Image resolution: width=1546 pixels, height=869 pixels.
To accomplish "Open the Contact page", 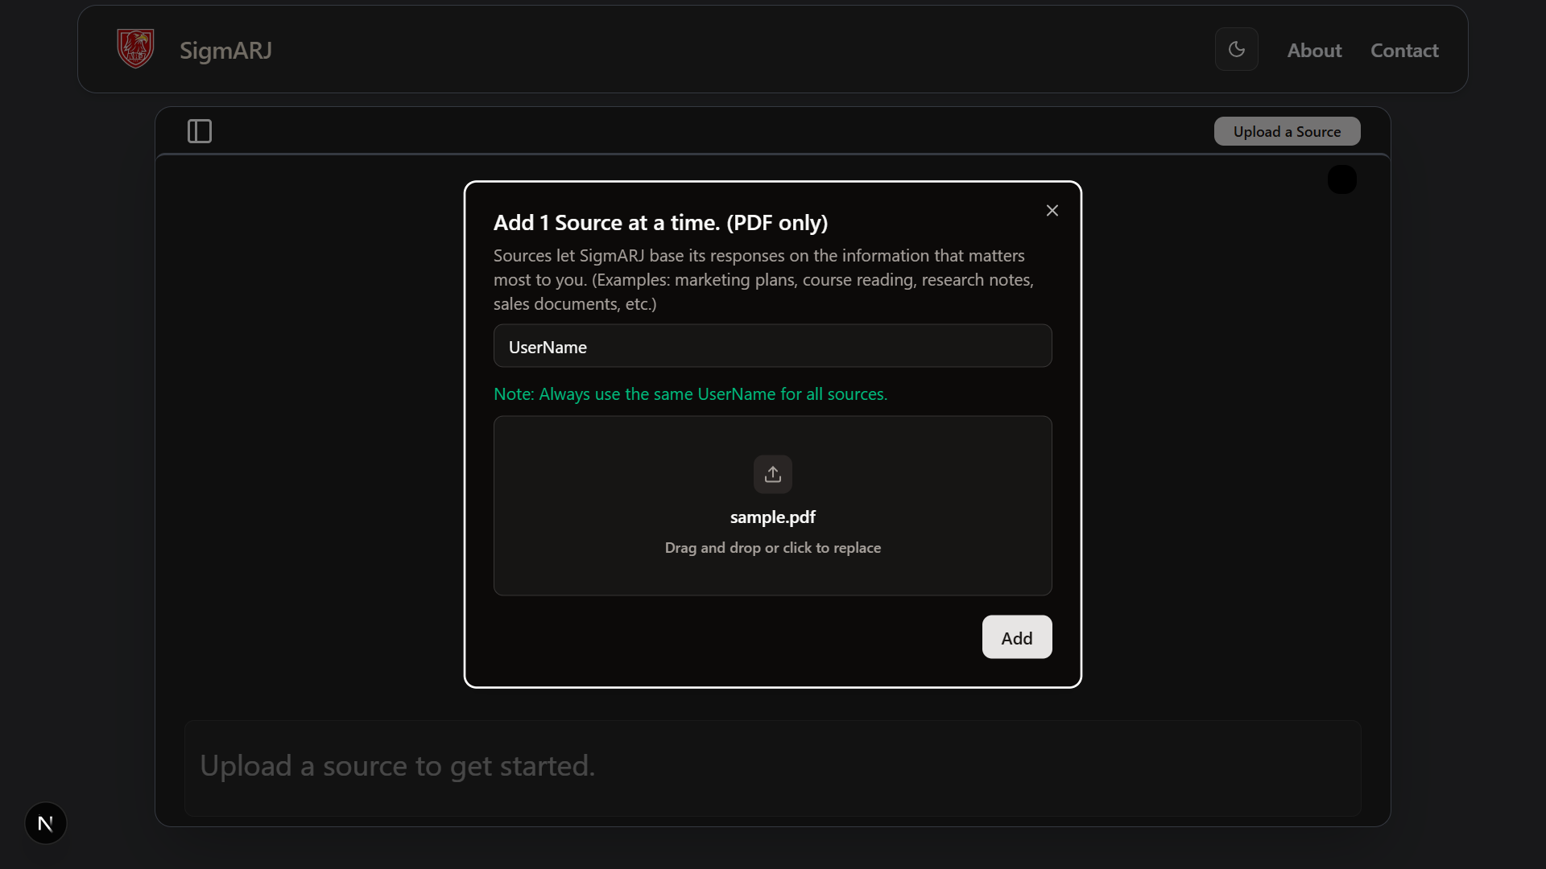I will coord(1404,50).
